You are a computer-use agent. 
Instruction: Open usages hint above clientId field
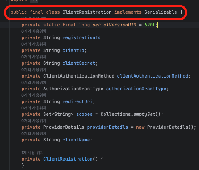pos(34,44)
